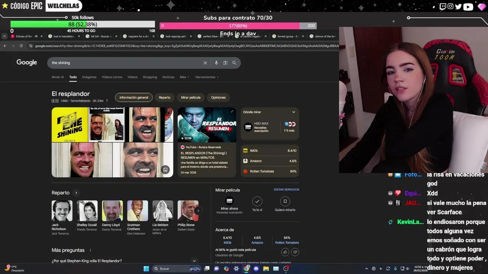Screen dimensions: 488x274
Task: Click thumbs up for this movie
Action: pos(285,252)
